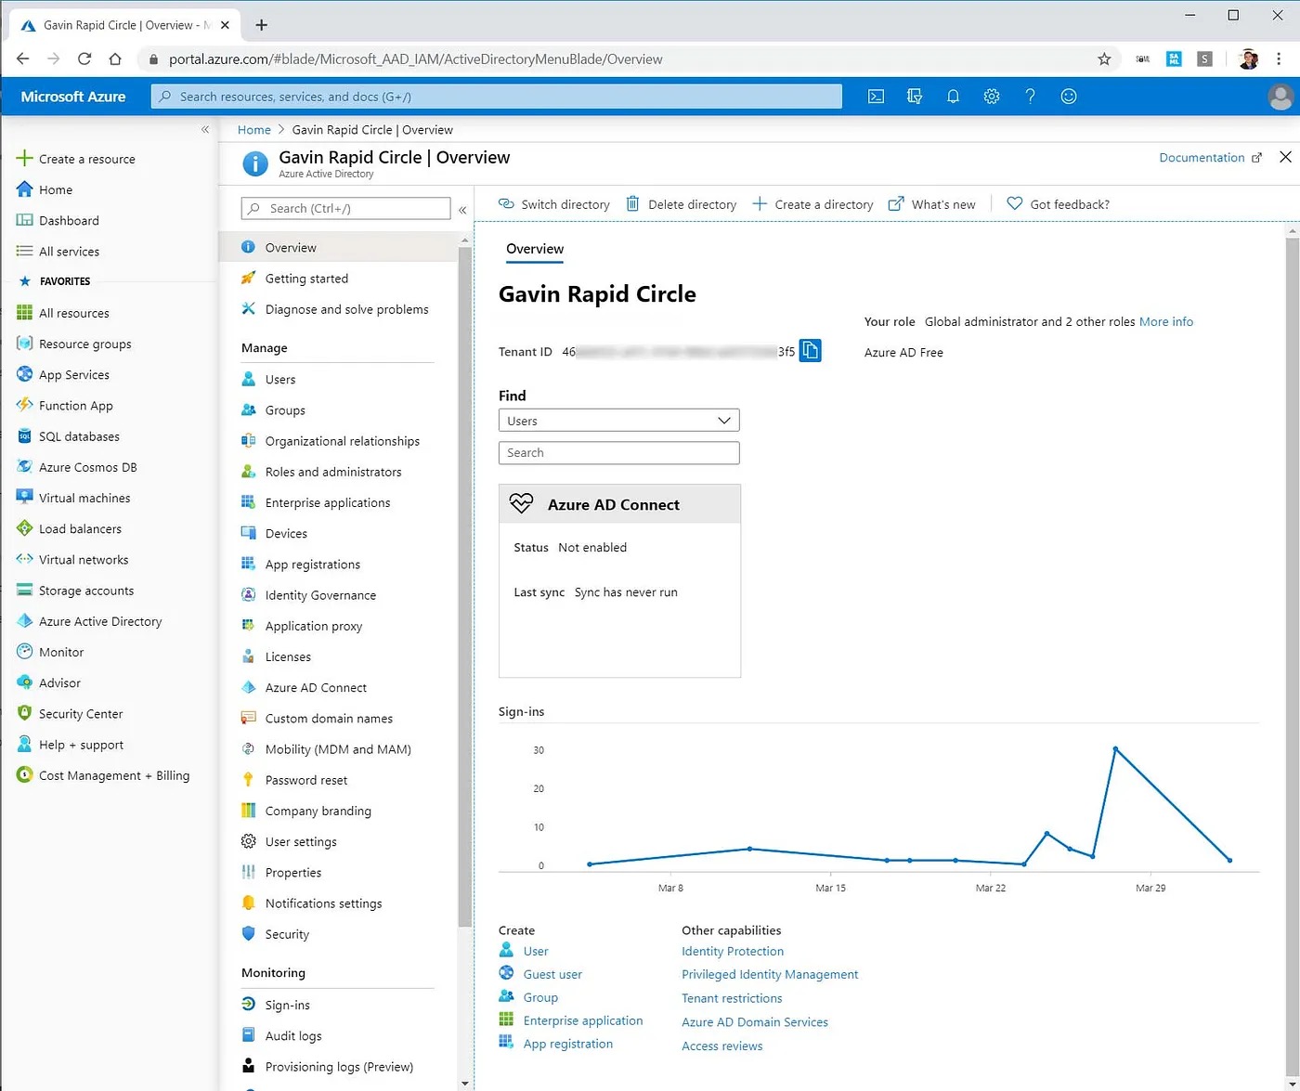Open Dashboard in left sidebar
1300x1091 pixels.
(x=58, y=220)
